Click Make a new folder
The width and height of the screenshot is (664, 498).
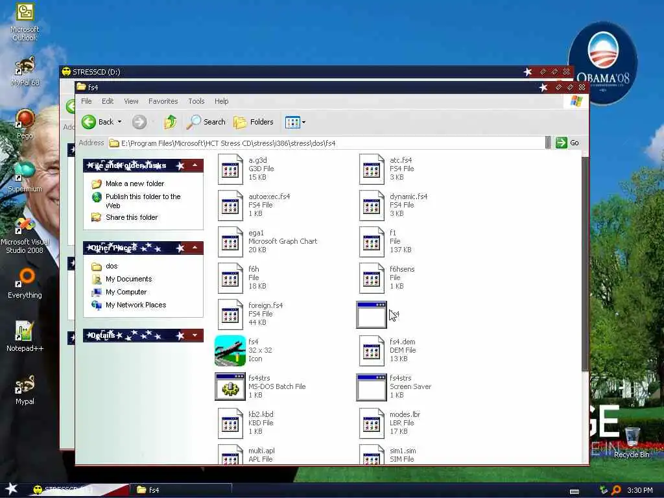point(135,184)
